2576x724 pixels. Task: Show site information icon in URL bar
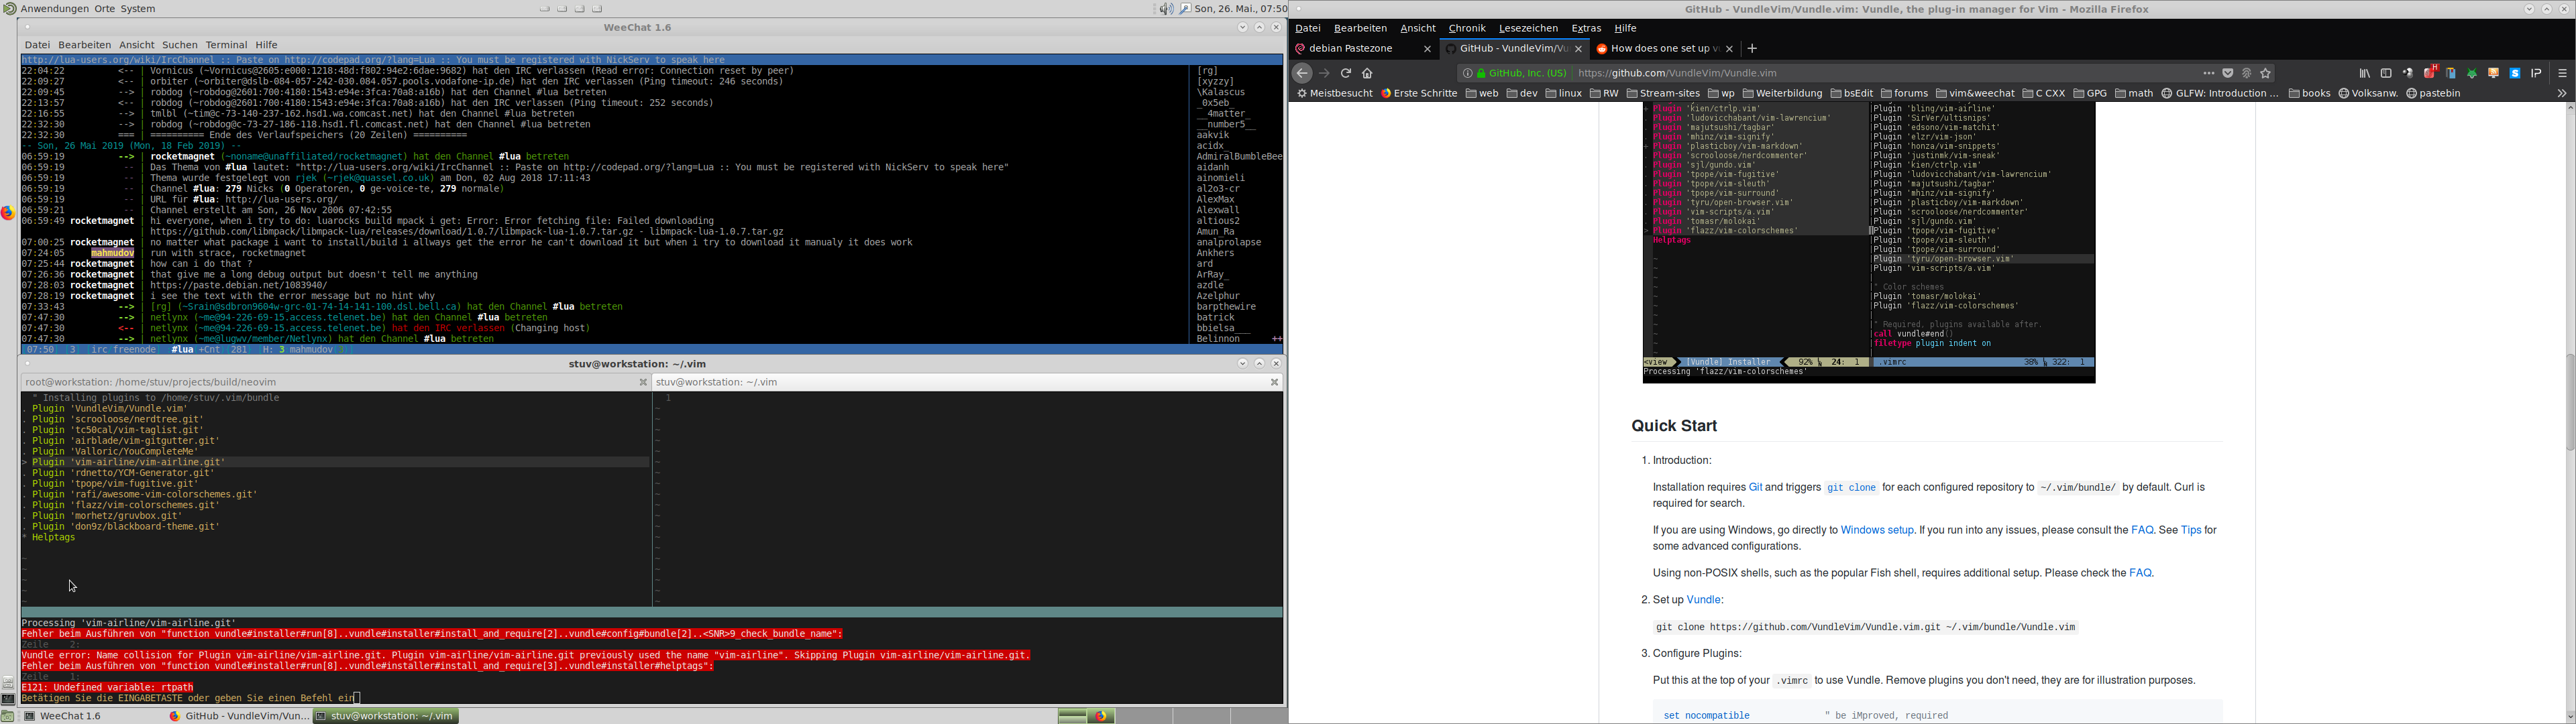point(1467,73)
